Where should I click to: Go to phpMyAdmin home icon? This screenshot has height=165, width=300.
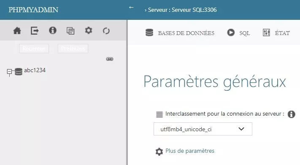[17, 31]
